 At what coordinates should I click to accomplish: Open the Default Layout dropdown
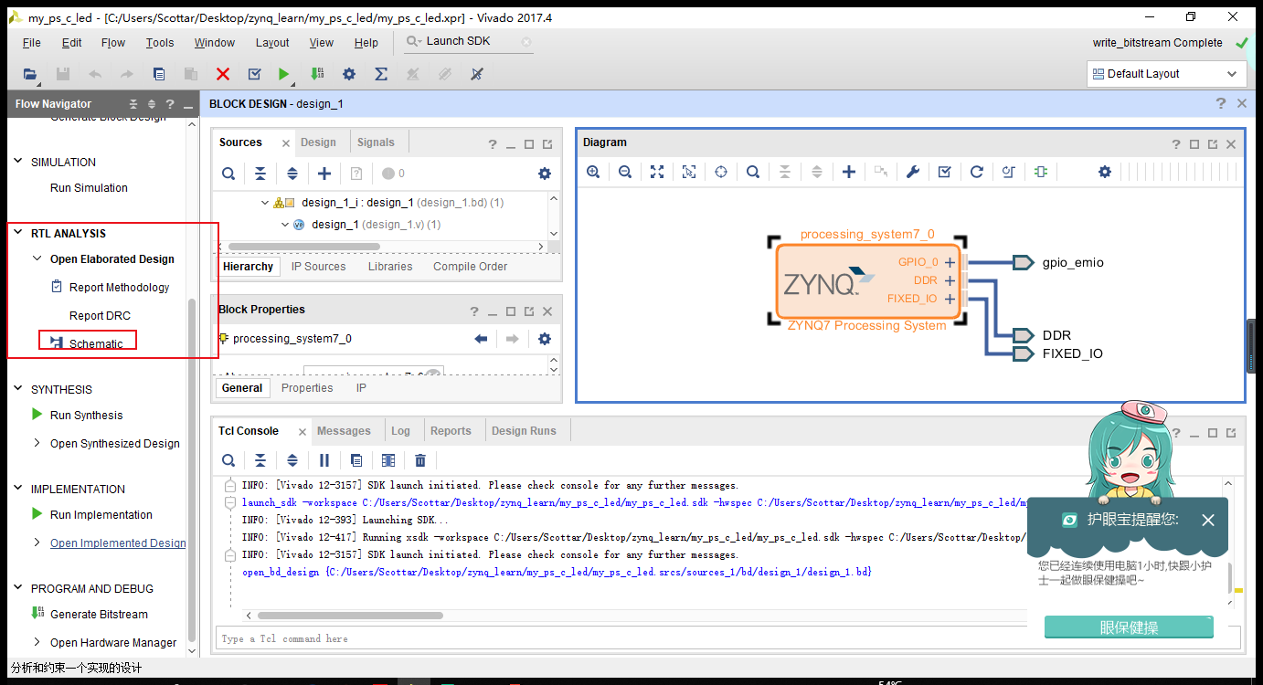coord(1167,74)
